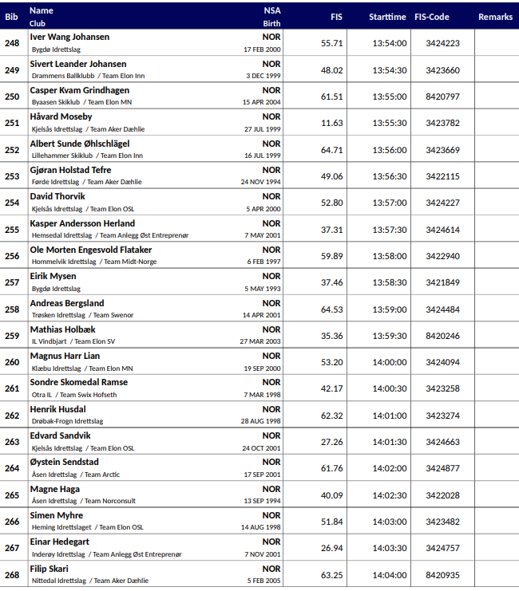Click the Remarks column header

pyautogui.click(x=495, y=17)
